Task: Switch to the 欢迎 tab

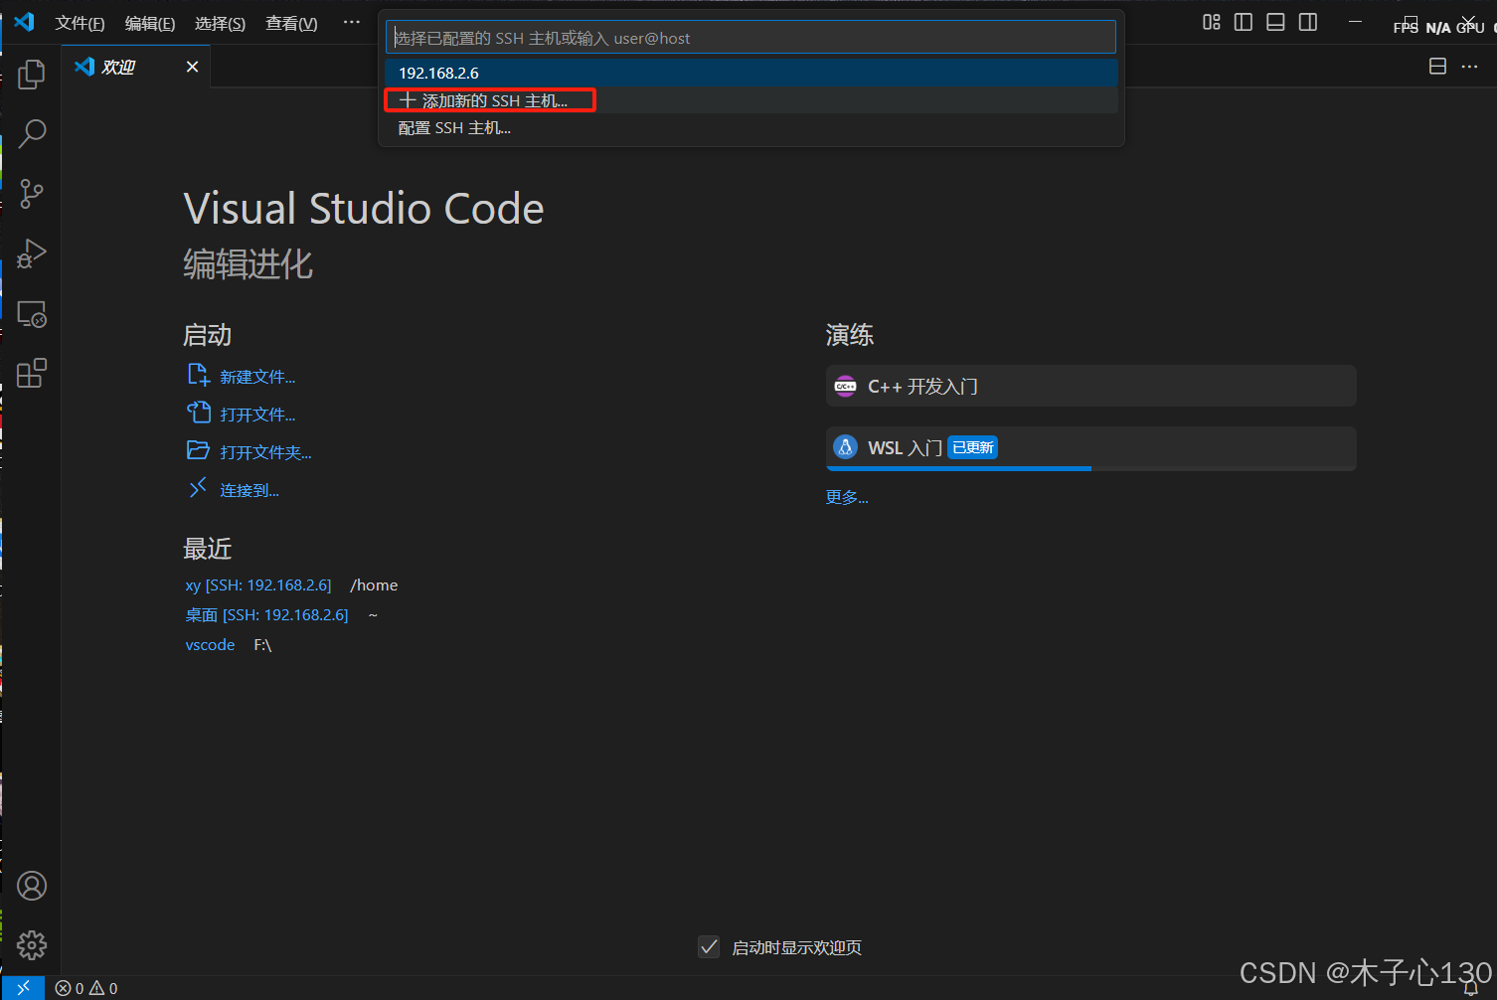Action: (x=119, y=67)
